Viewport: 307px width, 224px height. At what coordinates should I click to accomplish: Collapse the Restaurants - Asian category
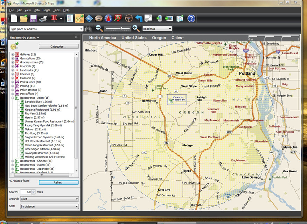click(x=13, y=98)
